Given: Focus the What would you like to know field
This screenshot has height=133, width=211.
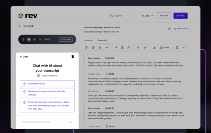Looking at the screenshot, I should [47, 122].
